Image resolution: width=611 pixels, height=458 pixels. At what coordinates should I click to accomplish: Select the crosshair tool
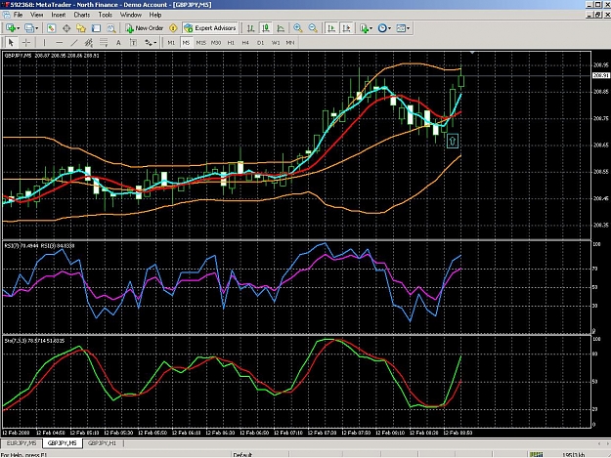[26, 42]
